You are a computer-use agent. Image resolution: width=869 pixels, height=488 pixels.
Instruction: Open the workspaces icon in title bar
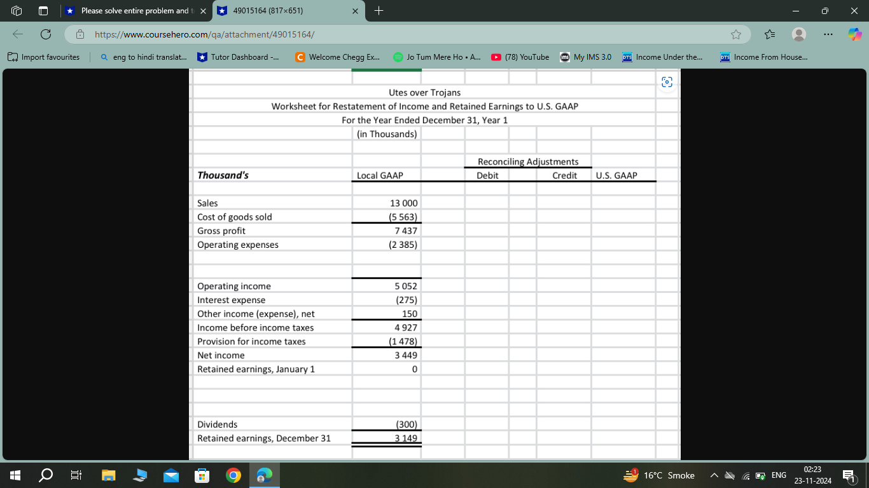click(17, 11)
